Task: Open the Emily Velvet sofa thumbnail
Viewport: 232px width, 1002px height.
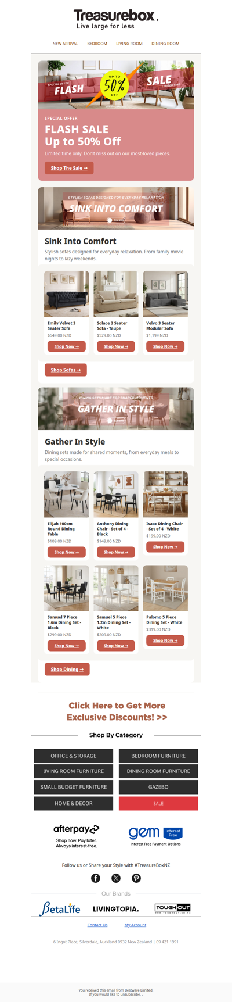Action: point(67,294)
